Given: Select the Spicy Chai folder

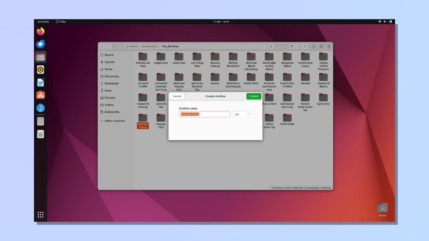Looking at the screenshot, I should [x=323, y=99].
